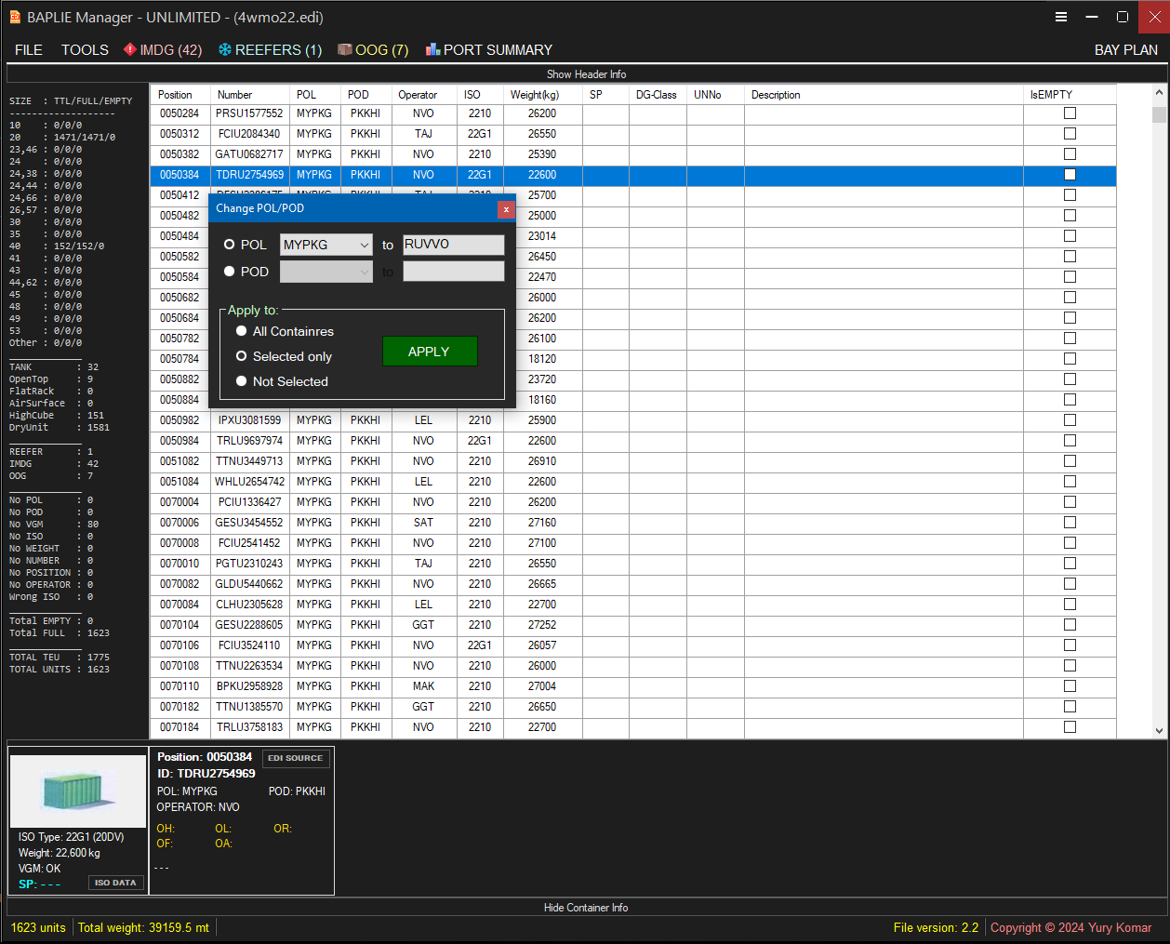This screenshot has height=944, width=1170.
Task: Open the hamburger menu in title bar
Action: (x=1061, y=17)
